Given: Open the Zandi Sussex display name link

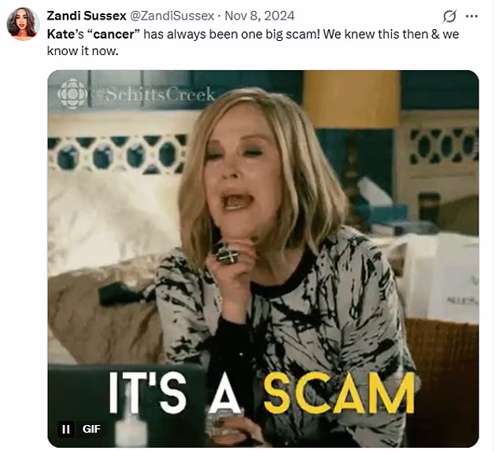Looking at the screenshot, I should tap(87, 16).
